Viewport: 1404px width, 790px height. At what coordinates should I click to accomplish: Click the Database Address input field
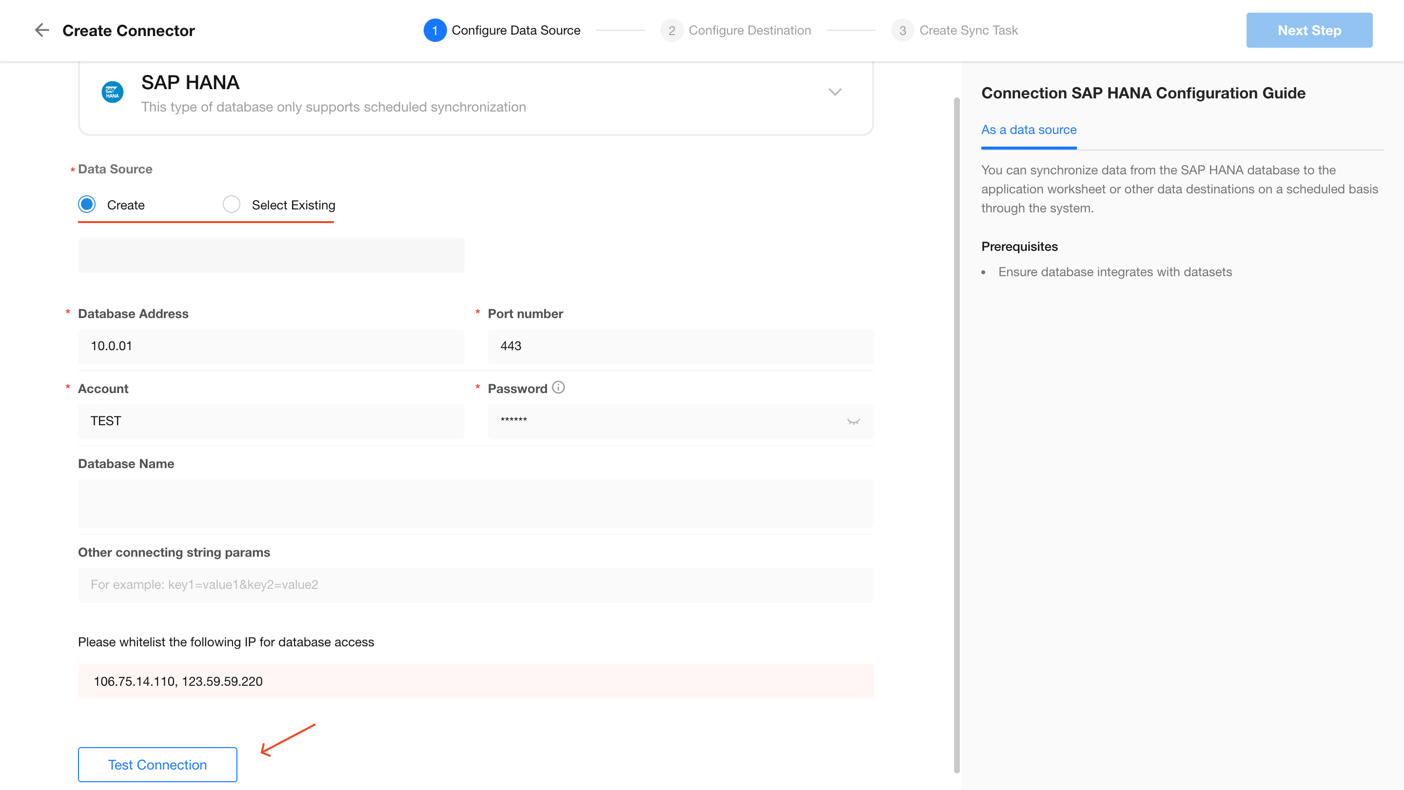[x=271, y=346]
